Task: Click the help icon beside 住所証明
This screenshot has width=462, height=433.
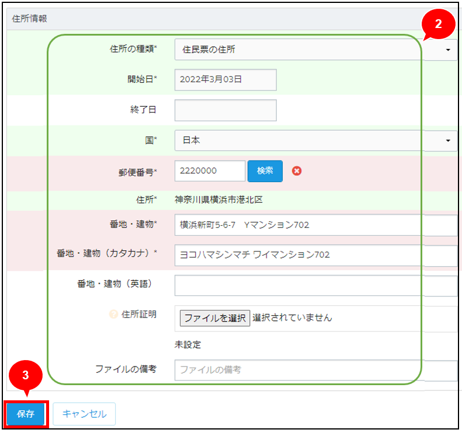Action: point(113,315)
